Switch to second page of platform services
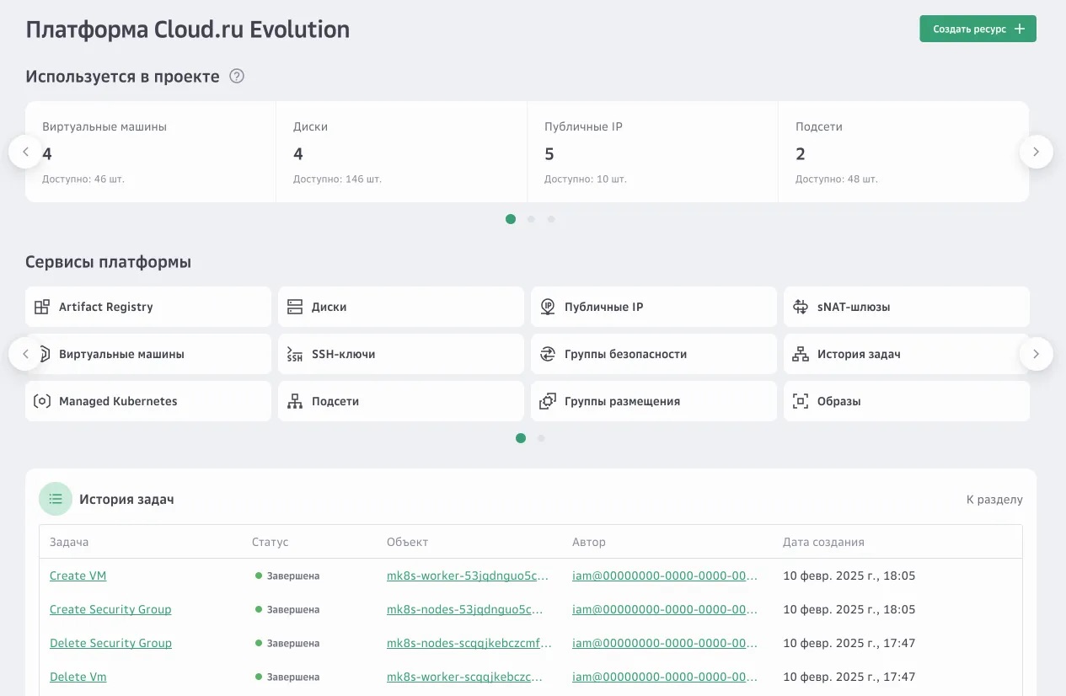Screen dimensions: 1066x696 tap(541, 438)
